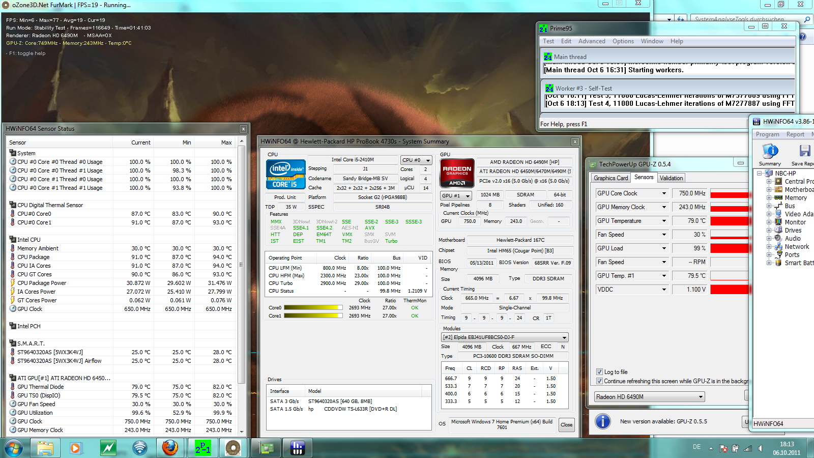Click the Current column header
This screenshot has height=458, width=814.
click(x=133, y=142)
